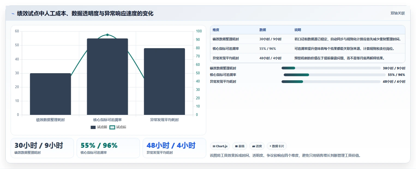Click left axis value 60
The width and height of the screenshot is (416, 169).
17,31
